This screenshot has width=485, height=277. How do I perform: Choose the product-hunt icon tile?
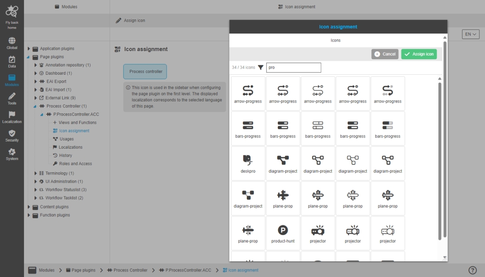tap(283, 233)
